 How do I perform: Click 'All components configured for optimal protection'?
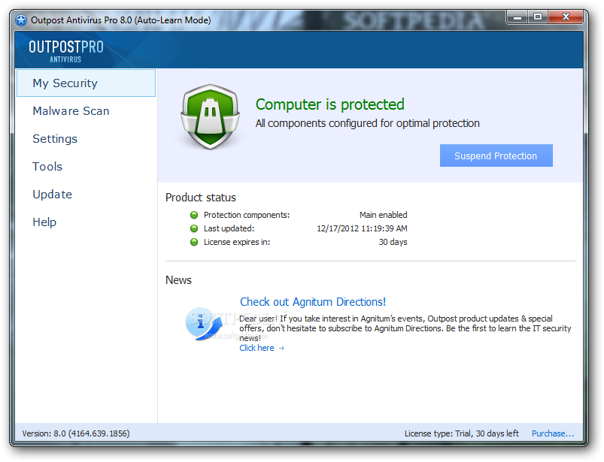pos(368,123)
